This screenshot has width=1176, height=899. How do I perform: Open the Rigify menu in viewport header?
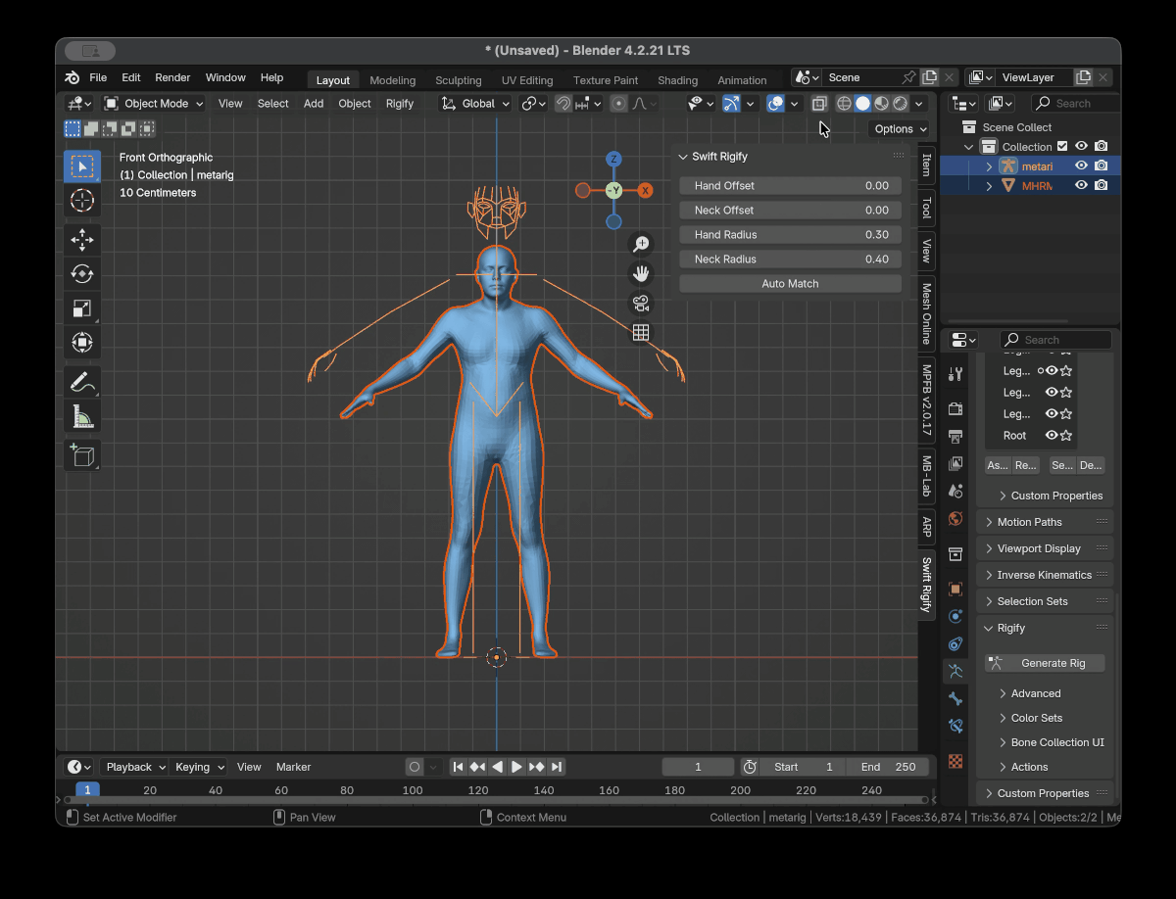[400, 103]
